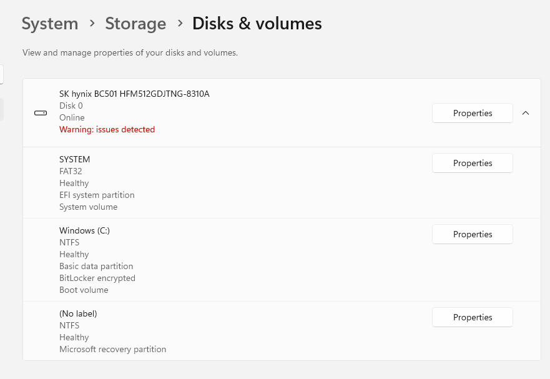Click the Microsoft recovery partition label
Screen dimensions: 550x379
113,349
